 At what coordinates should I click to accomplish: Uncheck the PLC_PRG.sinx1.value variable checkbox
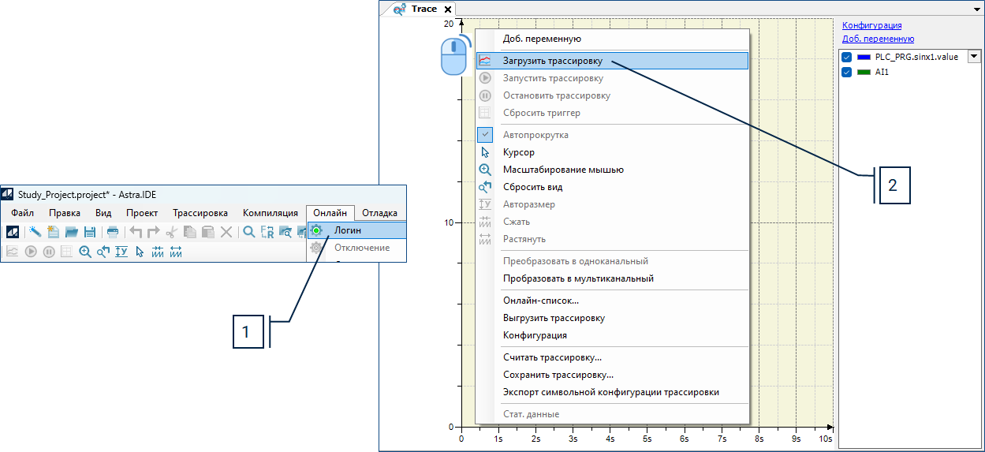coord(847,57)
